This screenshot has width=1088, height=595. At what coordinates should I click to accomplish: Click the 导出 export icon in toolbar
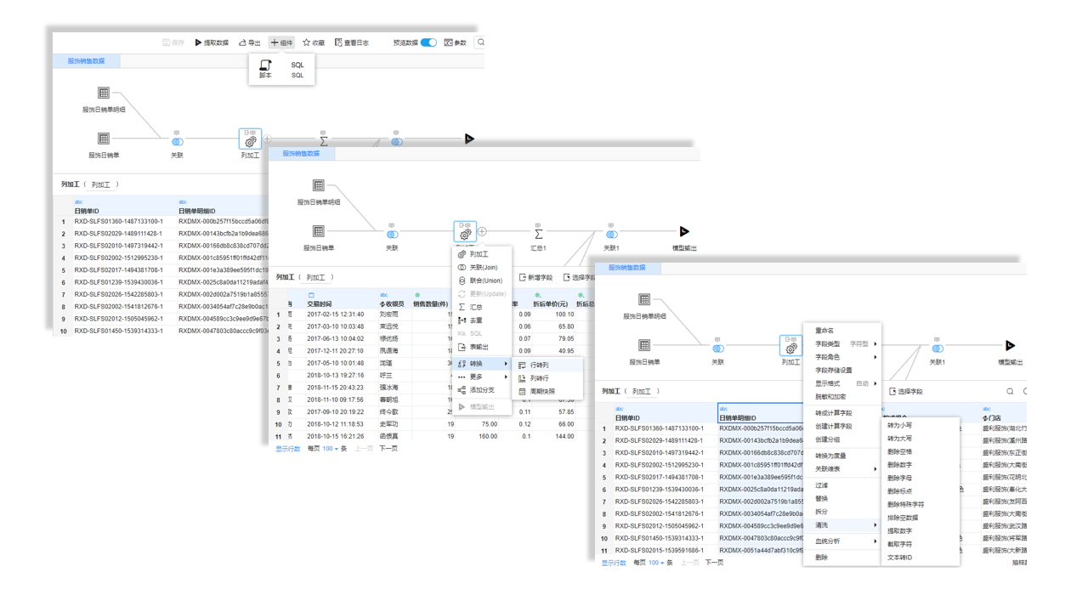(243, 42)
